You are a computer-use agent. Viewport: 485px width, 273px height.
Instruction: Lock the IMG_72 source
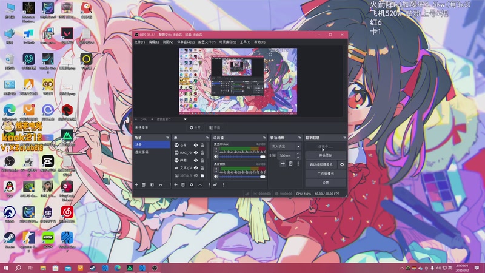[x=202, y=153]
